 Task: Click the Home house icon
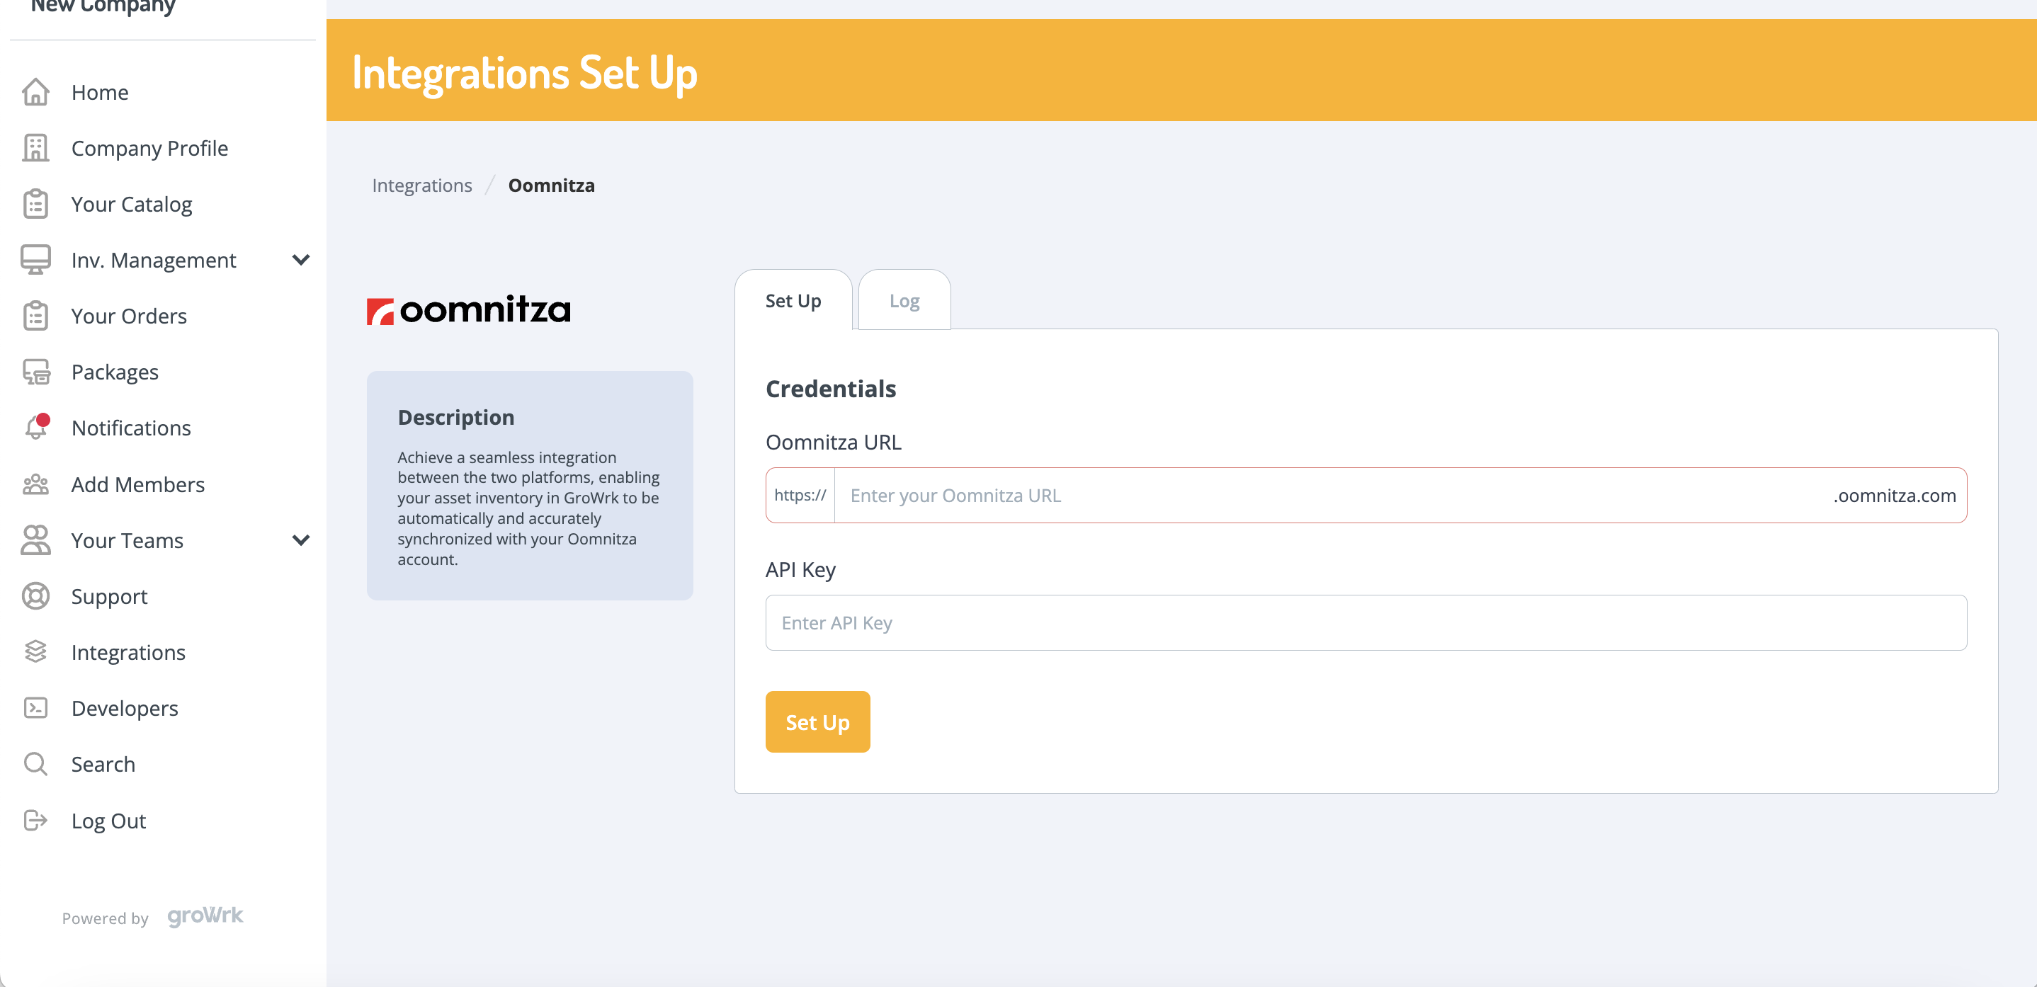(35, 93)
